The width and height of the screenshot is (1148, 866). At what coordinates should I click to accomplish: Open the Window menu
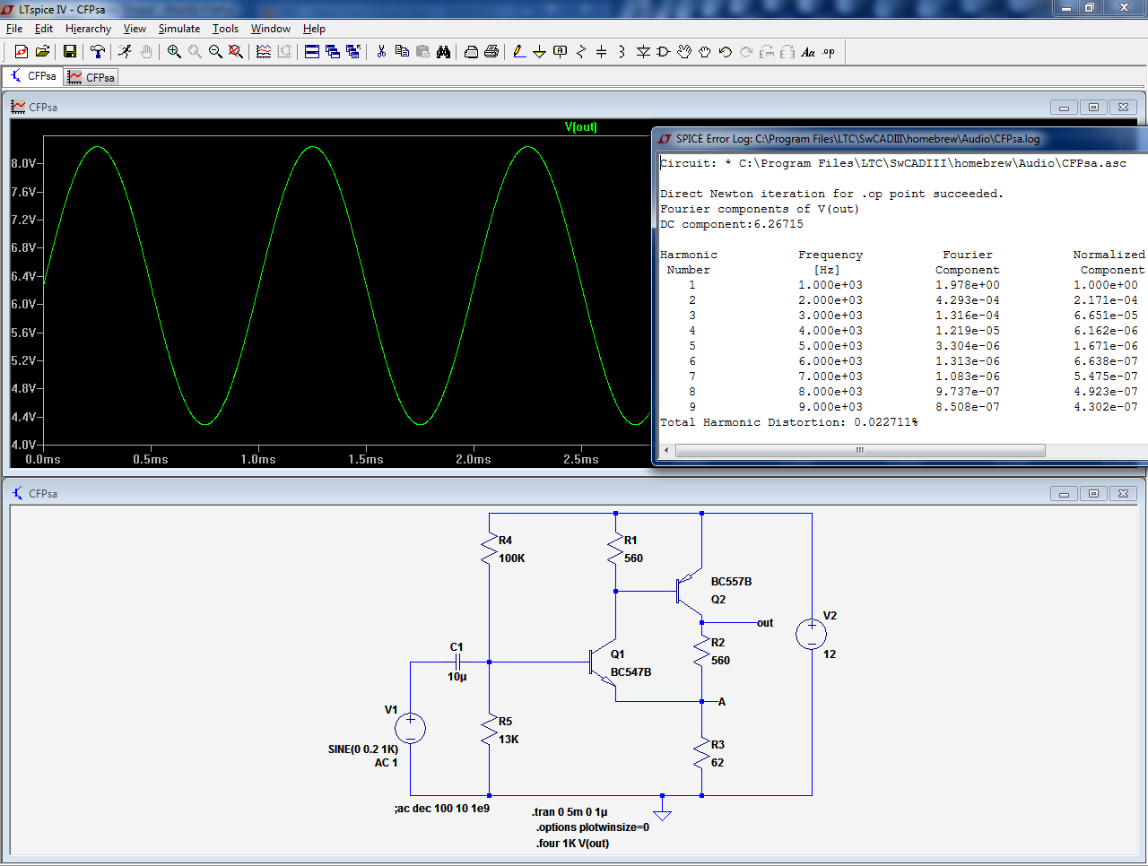point(271,29)
